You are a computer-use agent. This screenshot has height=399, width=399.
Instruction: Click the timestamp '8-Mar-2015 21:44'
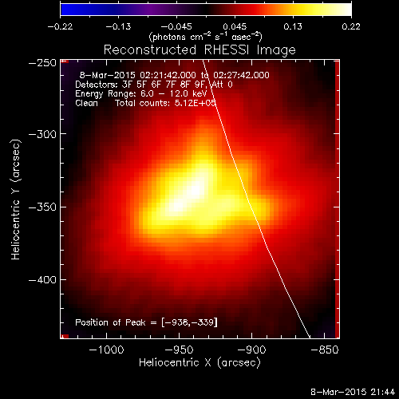click(x=353, y=392)
